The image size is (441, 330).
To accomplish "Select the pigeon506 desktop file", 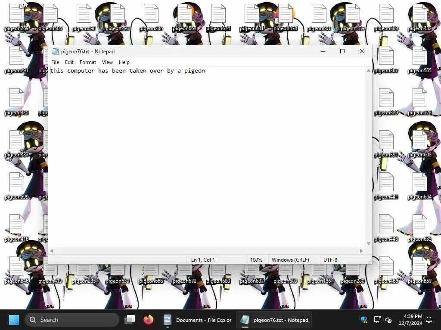I will pos(50,17).
